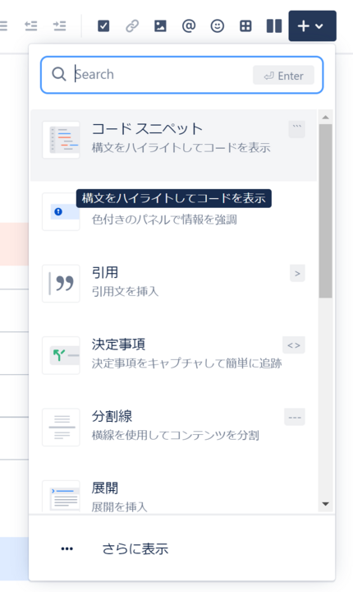Screen dimensions: 353x592
Task: Insert 分割線 divider item
Action: [x=173, y=427]
